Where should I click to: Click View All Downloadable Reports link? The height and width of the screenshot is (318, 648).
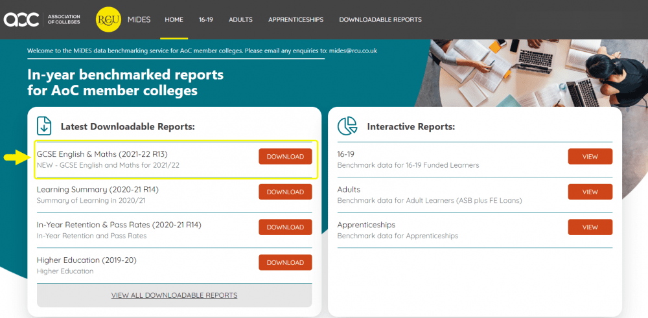[174, 295]
